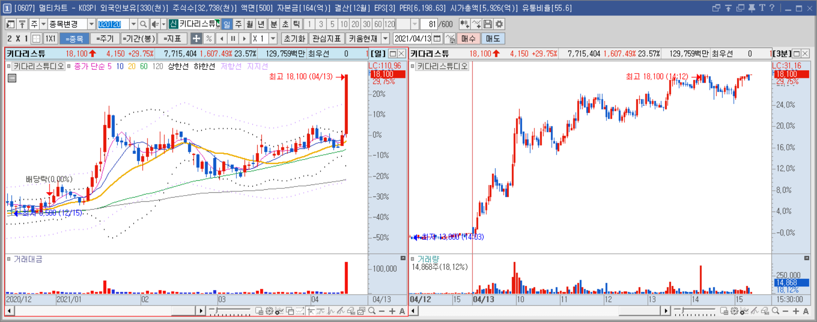Image resolution: width=817 pixels, height=322 pixels.
Task: Click left chart horizontal scrollbar right arrow
Action: pyautogui.click(x=201, y=311)
